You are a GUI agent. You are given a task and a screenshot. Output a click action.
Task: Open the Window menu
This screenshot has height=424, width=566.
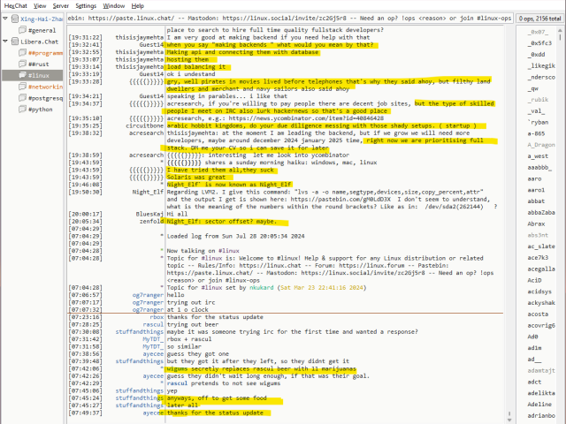[x=113, y=5]
